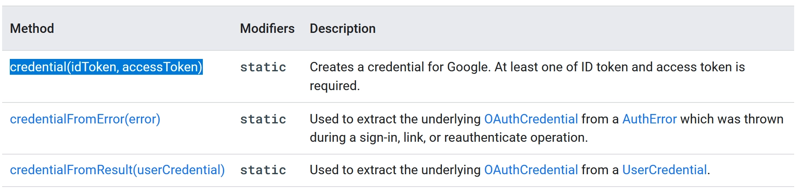The image size is (798, 193).
Task: Click the text "which was thrown" after AuthError
Action: tap(731, 119)
